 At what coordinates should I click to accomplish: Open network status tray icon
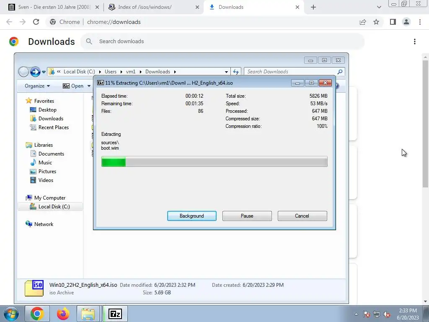click(x=377, y=314)
